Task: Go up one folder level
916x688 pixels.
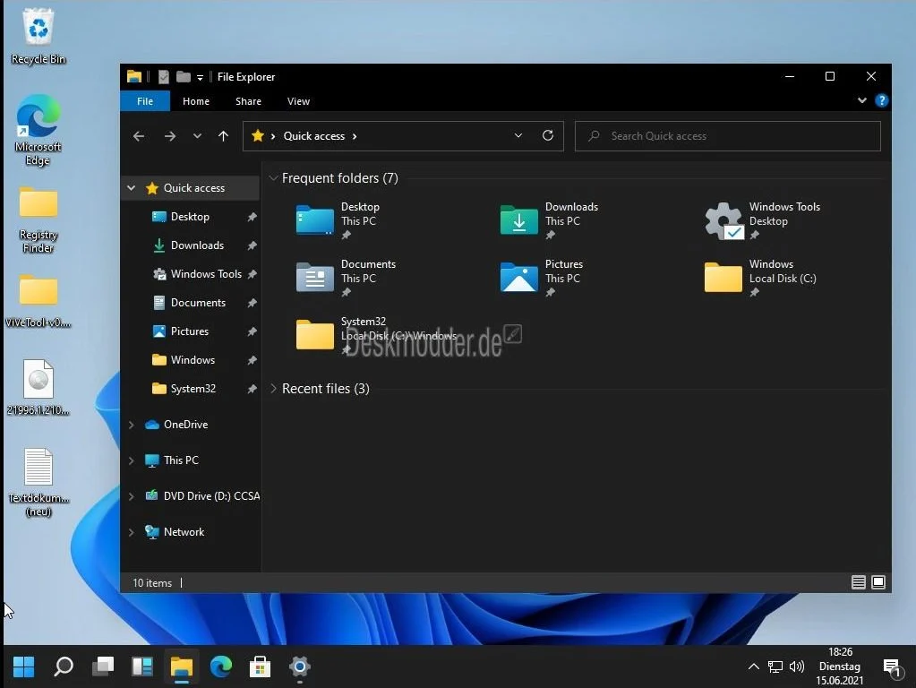Action: [224, 136]
